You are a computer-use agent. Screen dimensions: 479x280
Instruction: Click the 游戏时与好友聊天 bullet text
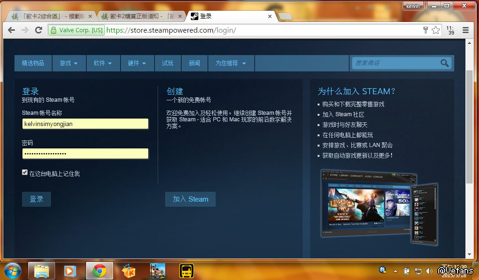[x=345, y=125]
